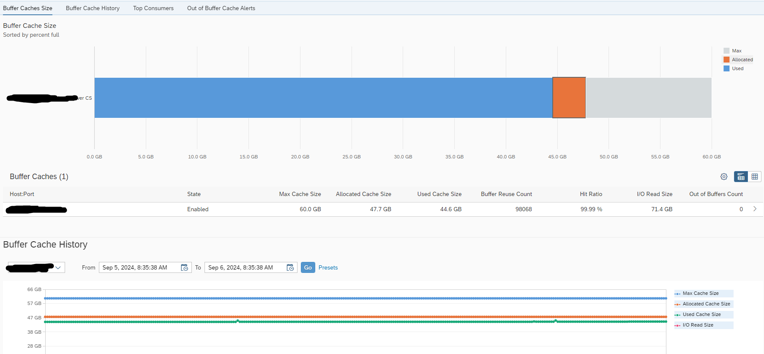Go to the Top Consumers tab
This screenshot has height=354, width=764.
[153, 8]
